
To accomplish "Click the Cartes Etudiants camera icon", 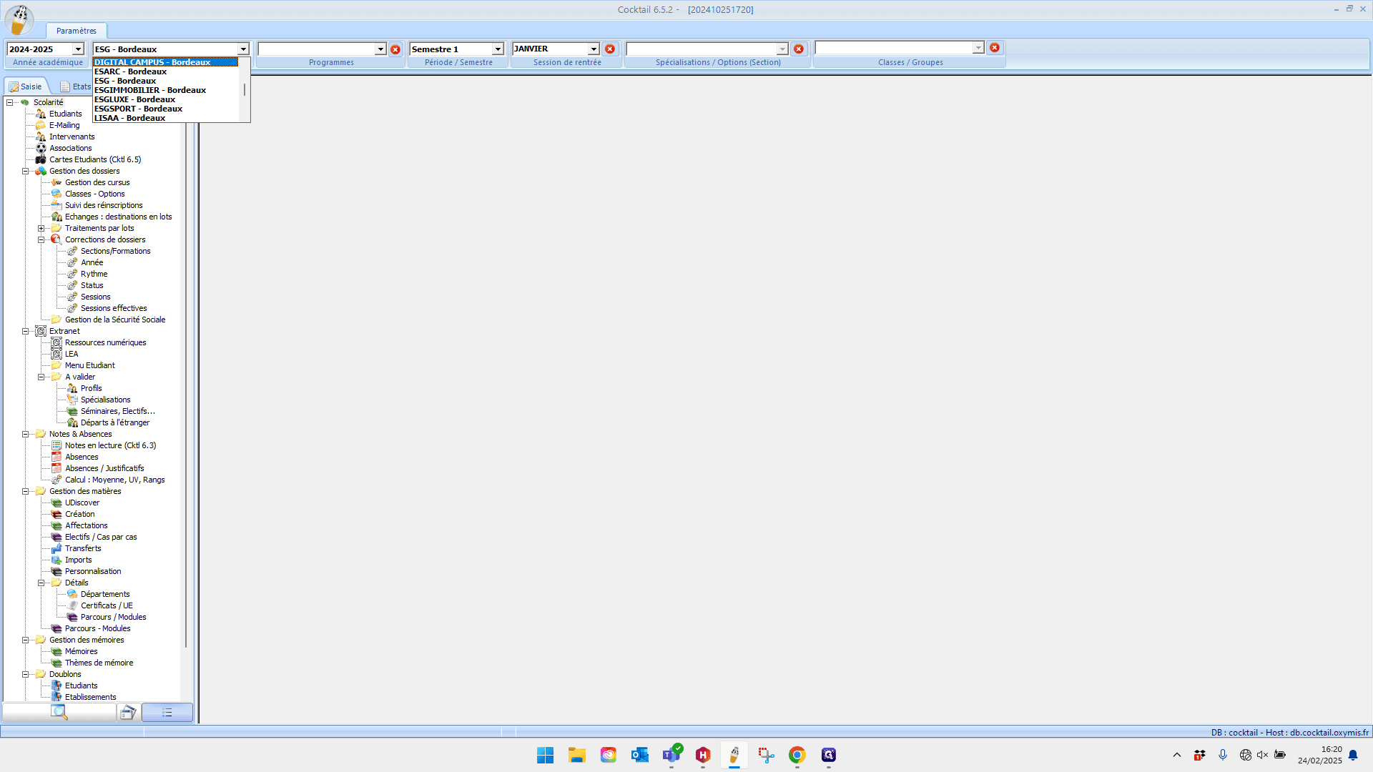I will point(41,159).
